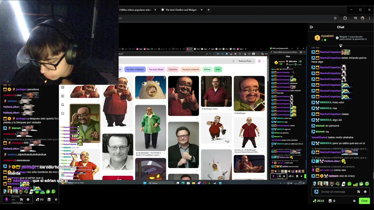Click username HellenLulker in right chat

[x=332, y=161]
